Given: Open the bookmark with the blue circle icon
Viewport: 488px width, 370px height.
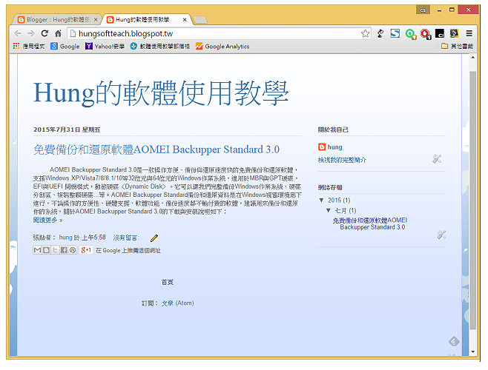Looking at the screenshot, I should click(x=160, y=47).
